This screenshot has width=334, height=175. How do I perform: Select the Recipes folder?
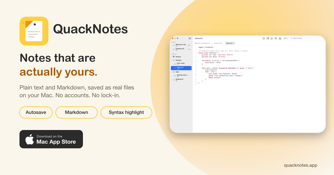(x=181, y=57)
